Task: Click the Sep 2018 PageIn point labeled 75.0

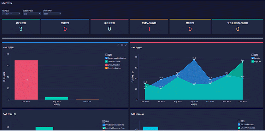Action: click(x=194, y=60)
